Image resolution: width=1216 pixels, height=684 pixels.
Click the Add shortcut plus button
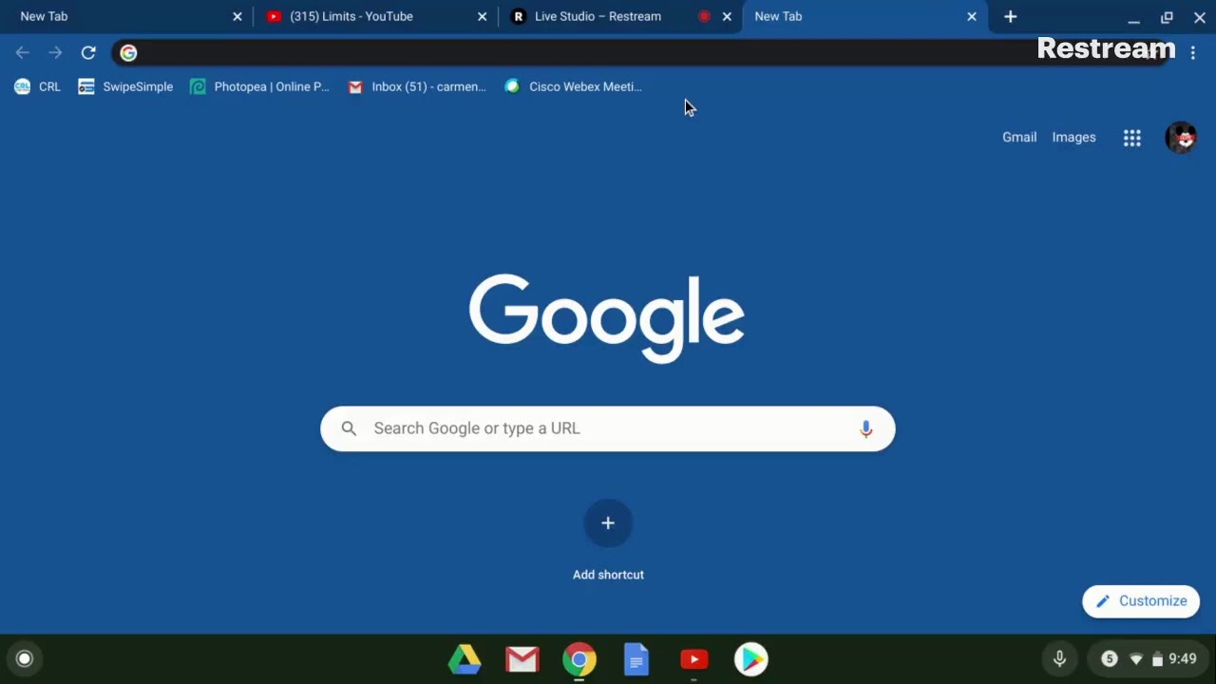pos(608,522)
